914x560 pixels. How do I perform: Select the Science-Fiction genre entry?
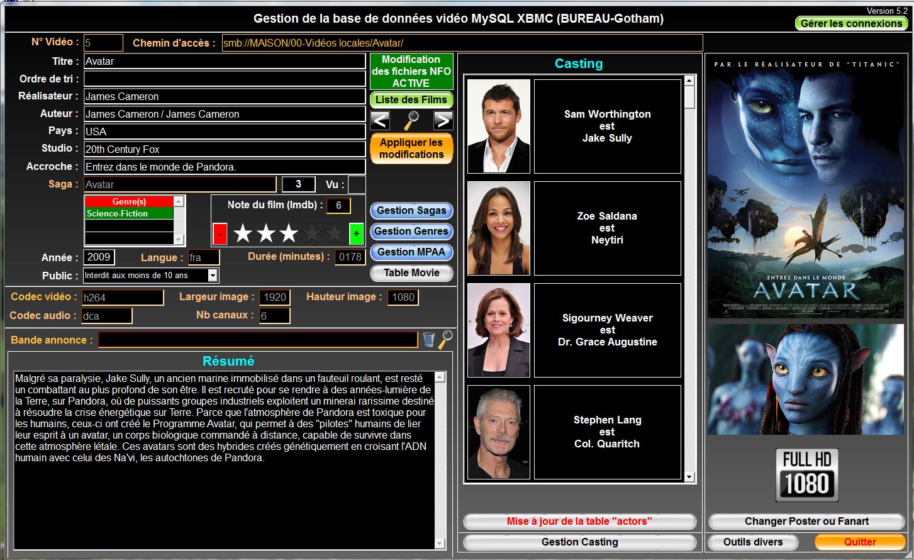[130, 213]
